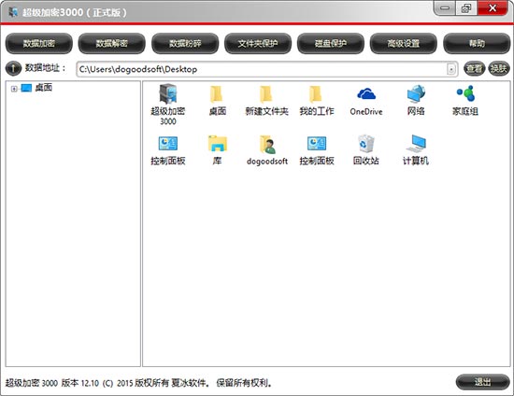This screenshot has height=396, width=514.
Task: Select the OneDrive cloud icon
Action: (366, 94)
